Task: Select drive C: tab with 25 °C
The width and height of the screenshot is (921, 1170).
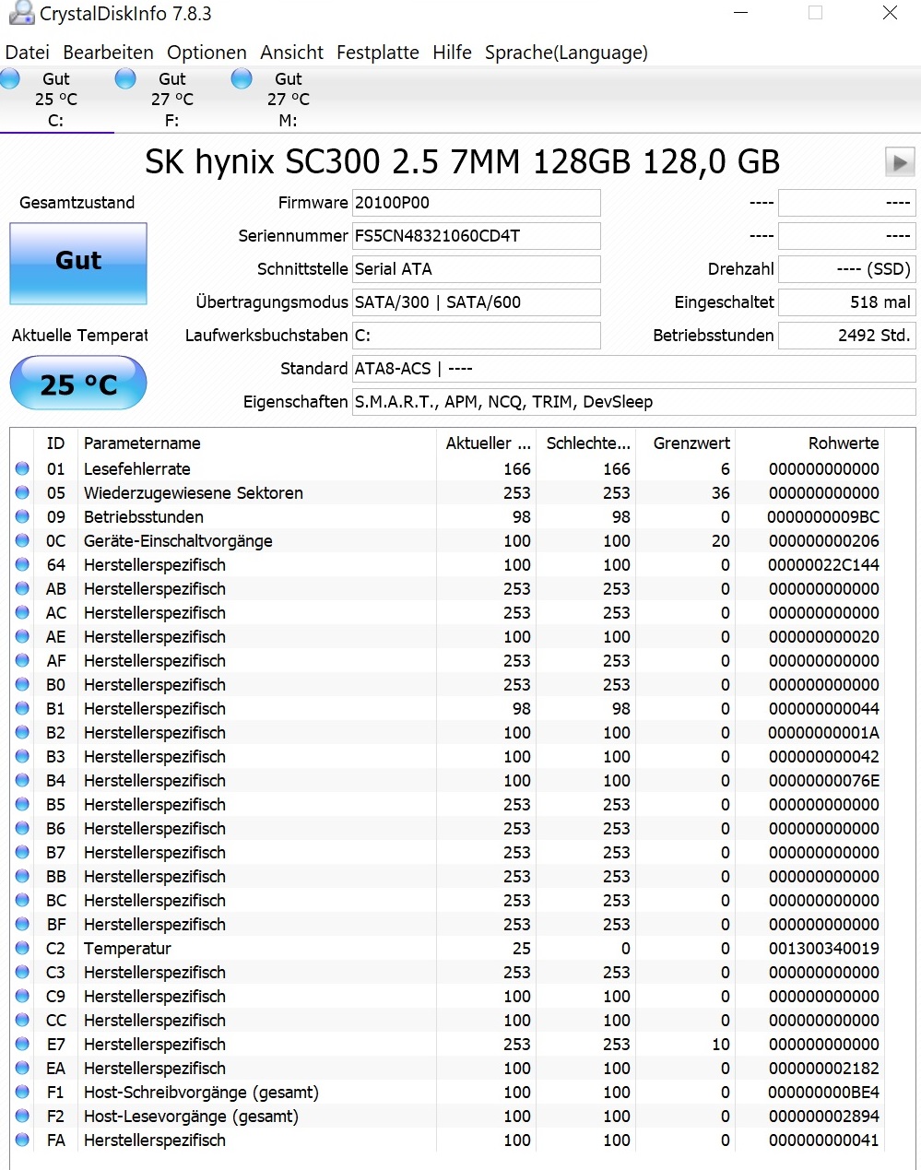Action: click(56, 100)
